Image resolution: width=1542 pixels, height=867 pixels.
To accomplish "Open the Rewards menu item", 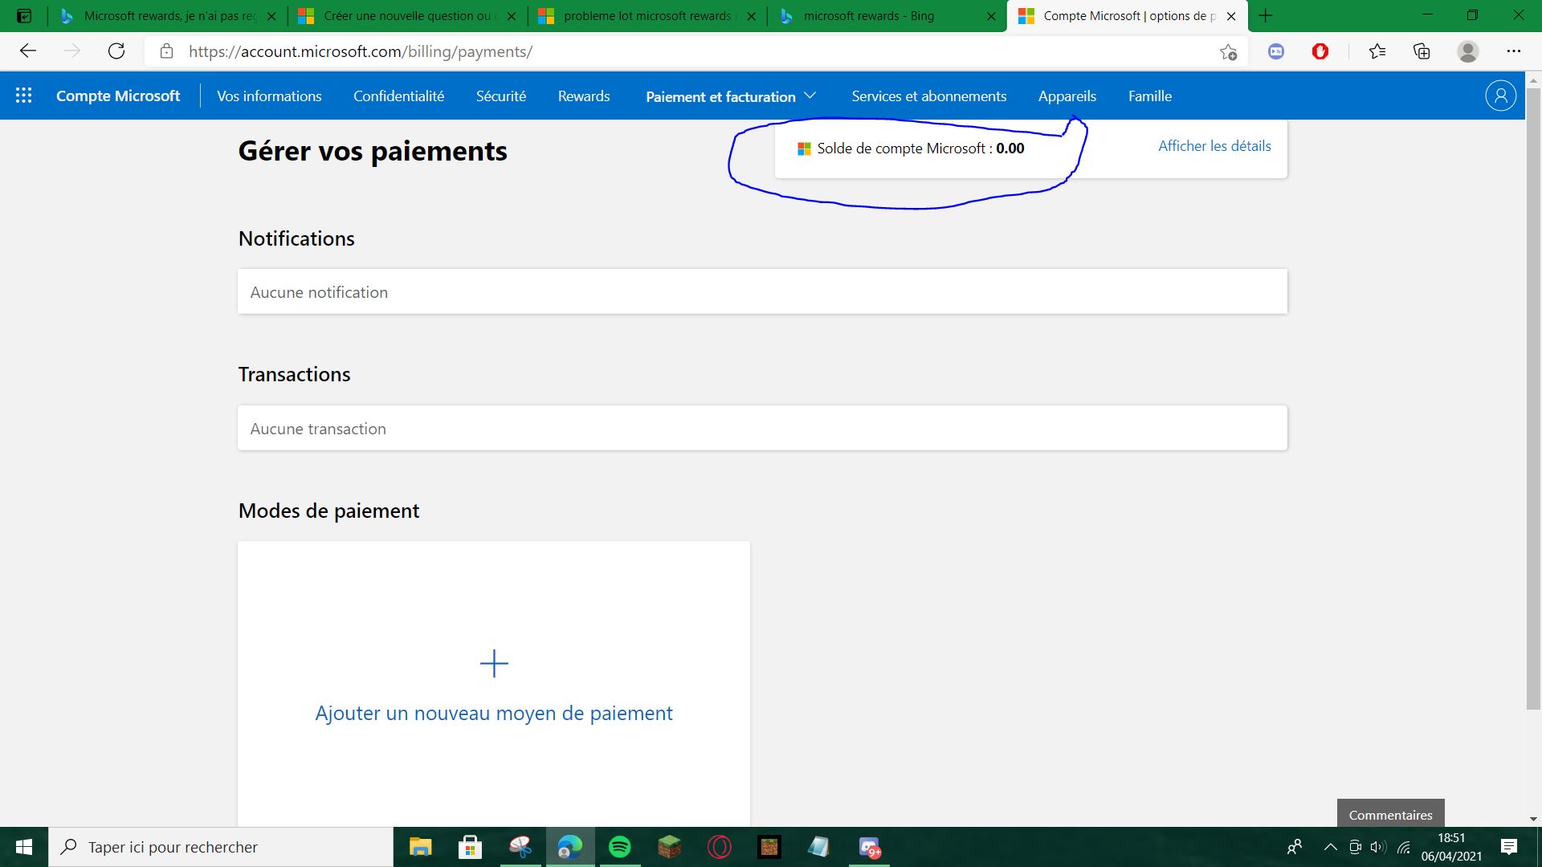I will 584,96.
